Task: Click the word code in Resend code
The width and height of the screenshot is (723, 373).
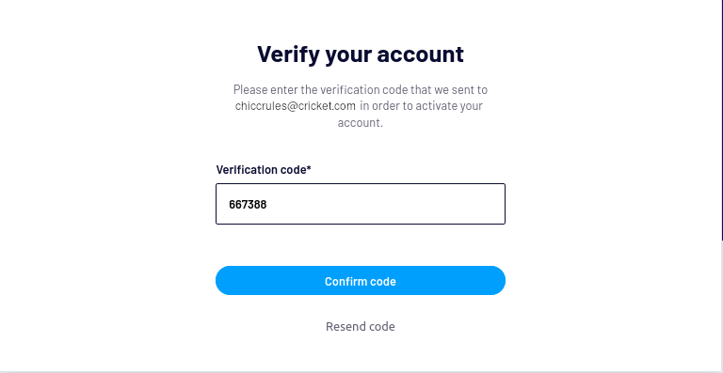Action: [x=378, y=327]
